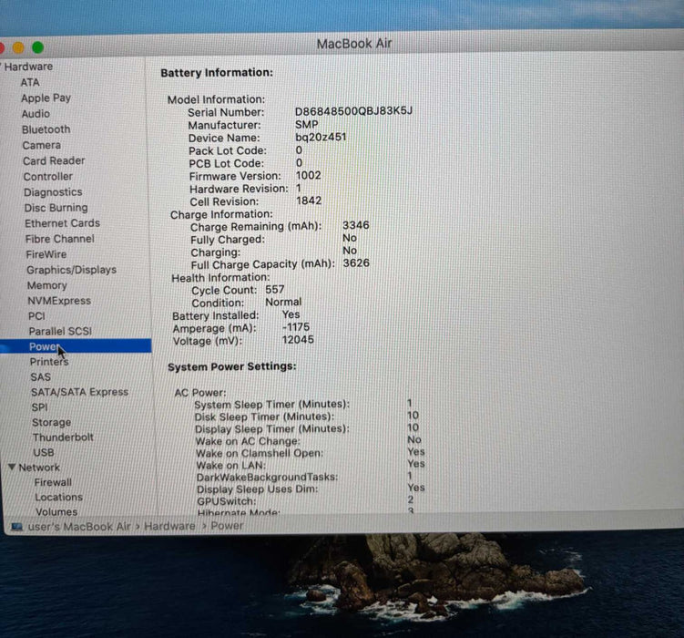
Task: Select Camera in the sidebar
Action: click(42, 145)
